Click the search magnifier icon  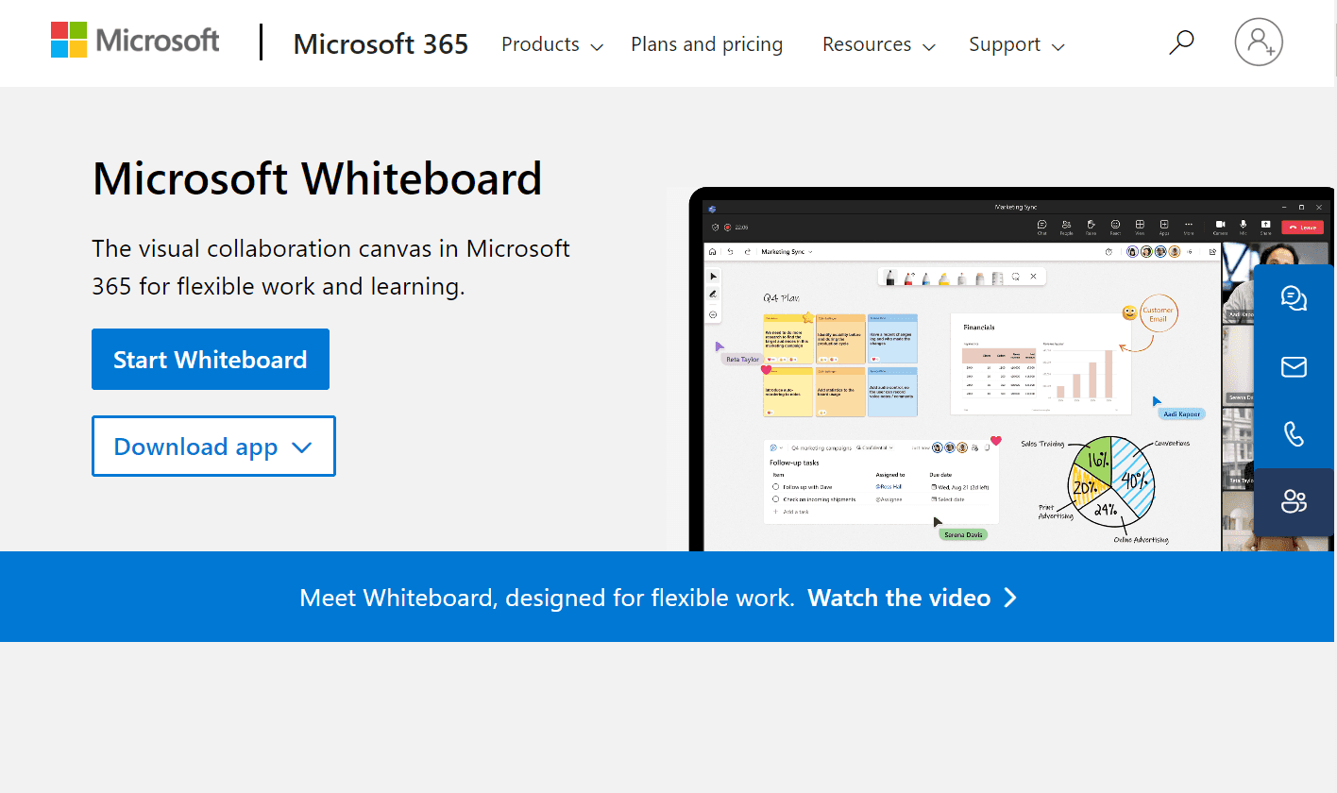tap(1181, 42)
